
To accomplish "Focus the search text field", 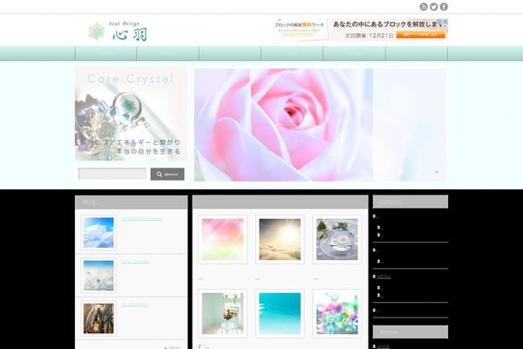I will pyautogui.click(x=112, y=174).
